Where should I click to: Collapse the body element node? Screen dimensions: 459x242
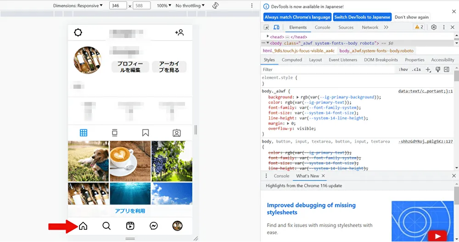(x=268, y=43)
